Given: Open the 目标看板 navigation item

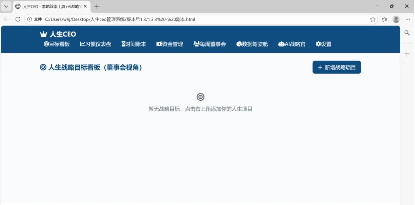Looking at the screenshot, I should [57, 44].
